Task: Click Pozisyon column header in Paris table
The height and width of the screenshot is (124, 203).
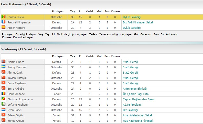Action: [x=58, y=11]
